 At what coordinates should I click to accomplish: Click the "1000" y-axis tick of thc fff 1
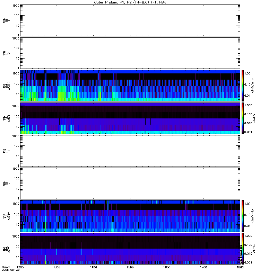point(16,136)
